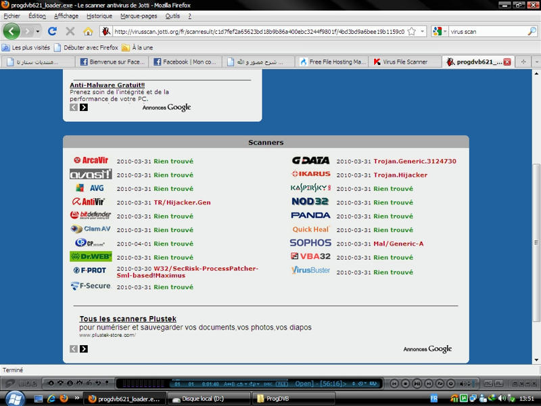Open the Windows Start menu
The height and width of the screenshot is (406, 541).
[x=14, y=399]
